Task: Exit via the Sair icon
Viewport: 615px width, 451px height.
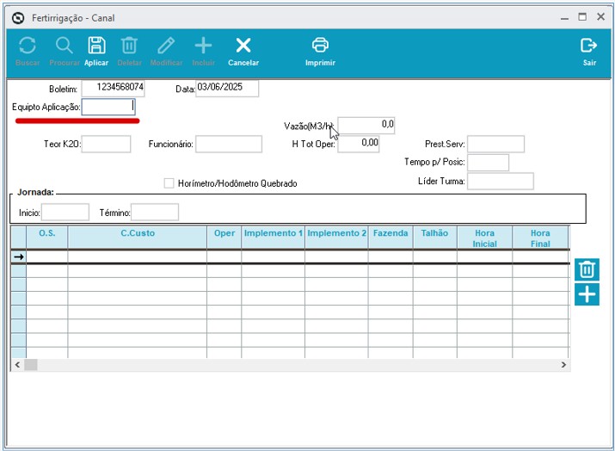Action: 588,46
